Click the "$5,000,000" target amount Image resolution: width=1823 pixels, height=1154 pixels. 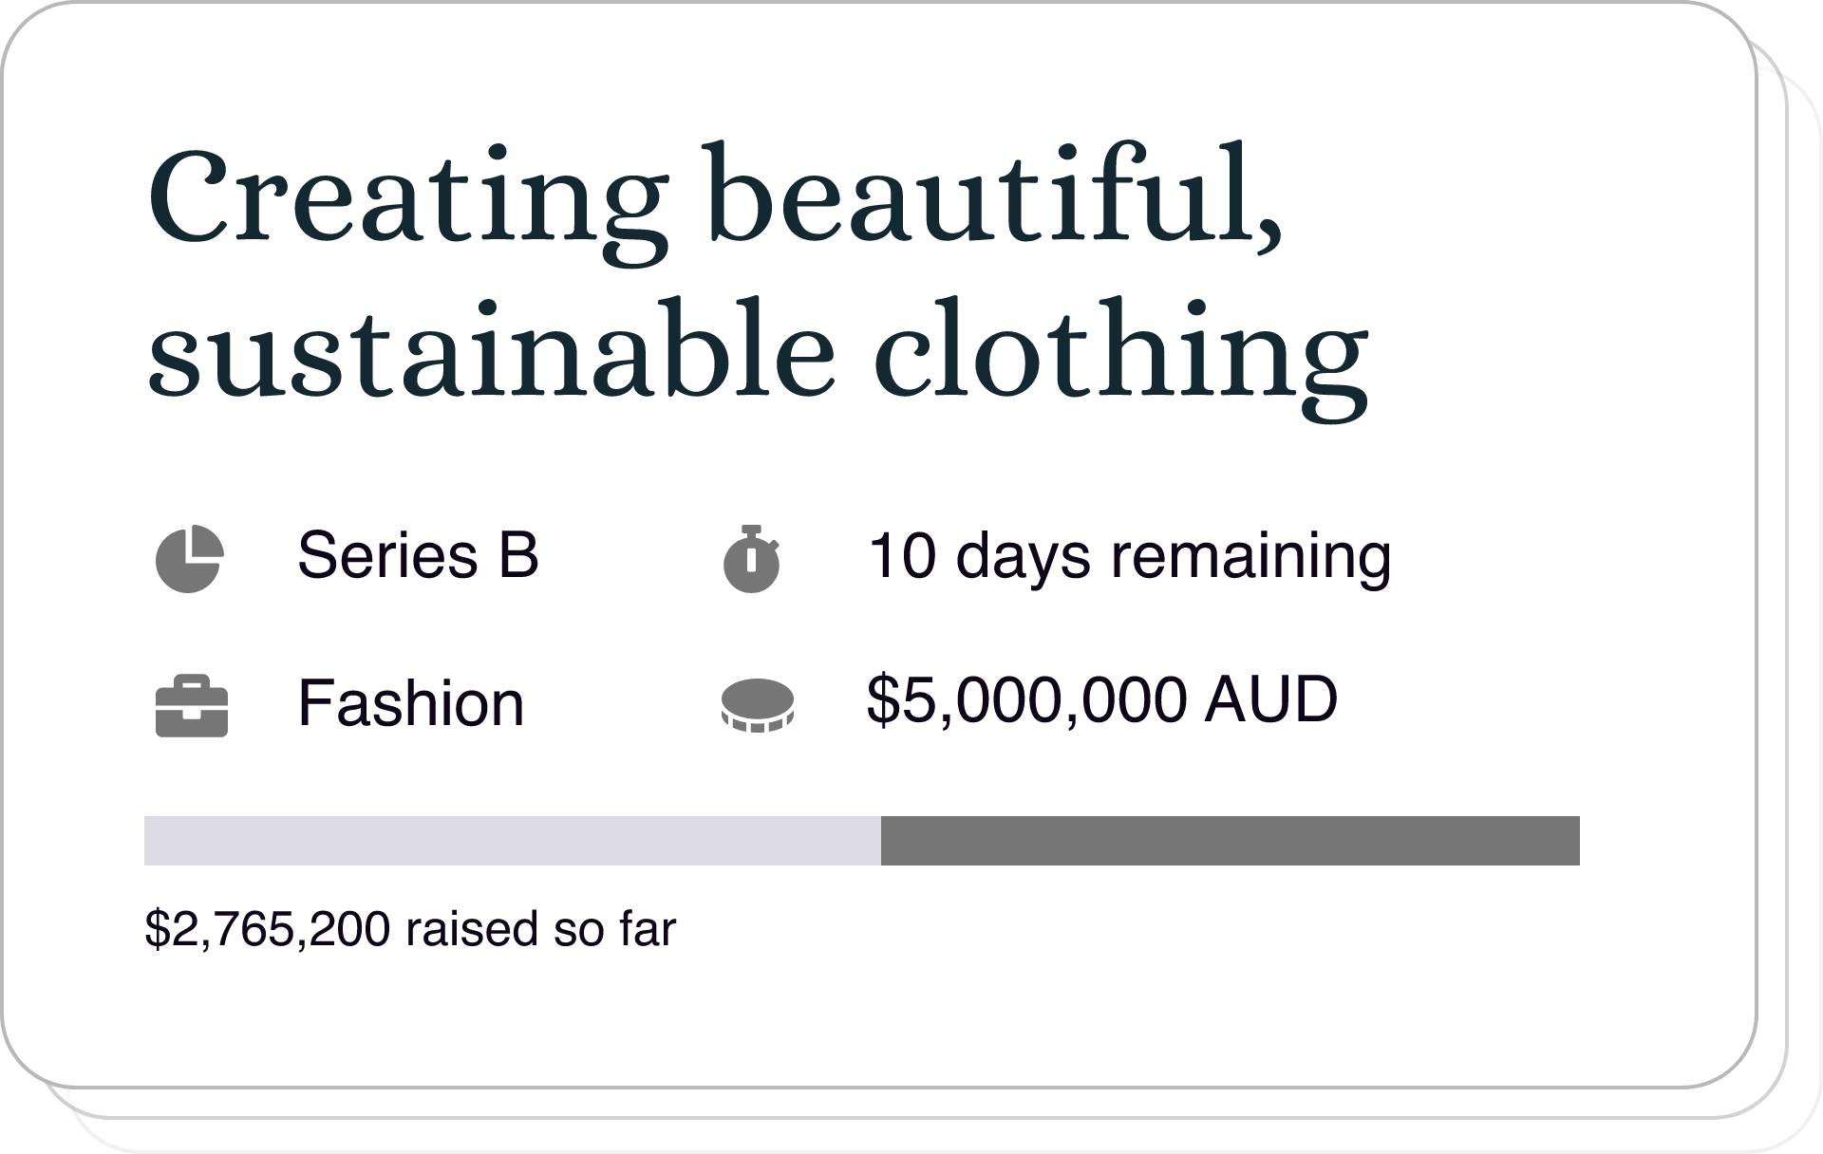click(x=1026, y=700)
